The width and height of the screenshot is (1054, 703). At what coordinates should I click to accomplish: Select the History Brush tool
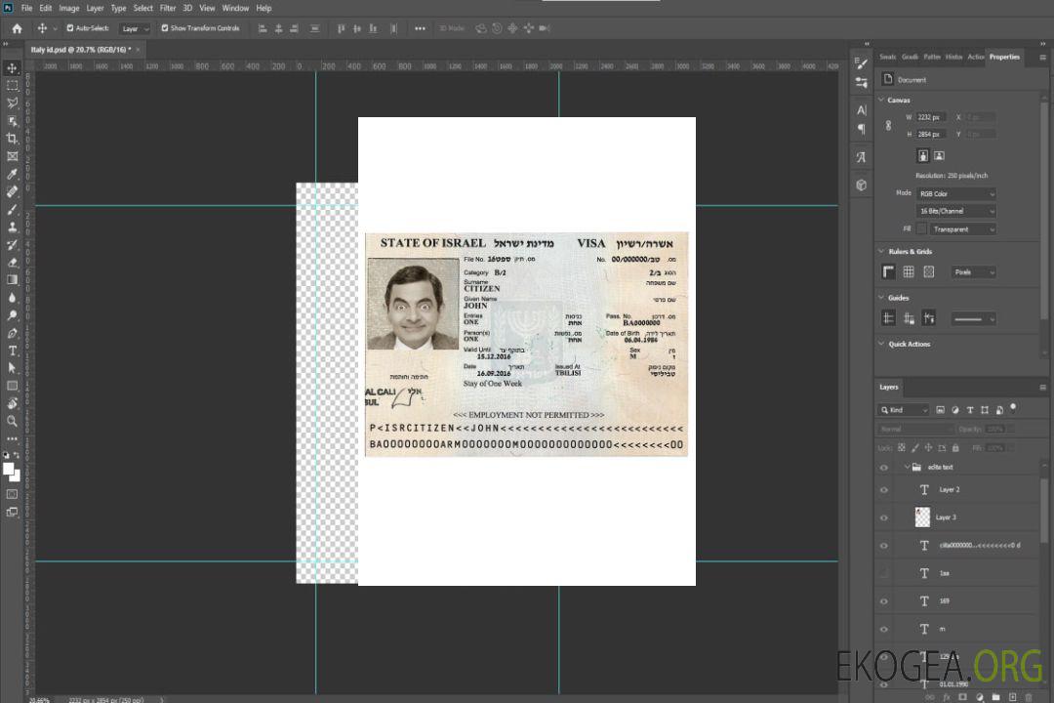click(12, 245)
